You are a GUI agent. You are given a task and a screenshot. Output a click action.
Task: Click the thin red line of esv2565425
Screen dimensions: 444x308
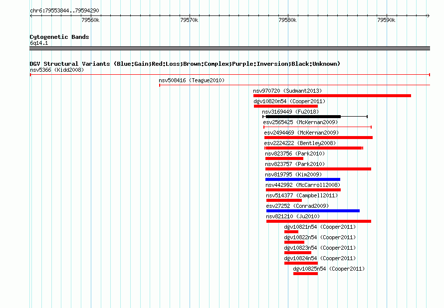[x=317, y=127]
